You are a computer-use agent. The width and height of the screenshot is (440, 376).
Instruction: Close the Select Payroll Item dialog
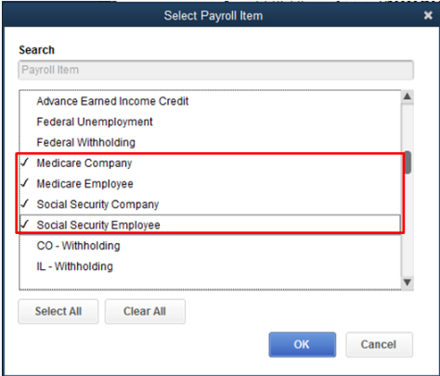428,15
